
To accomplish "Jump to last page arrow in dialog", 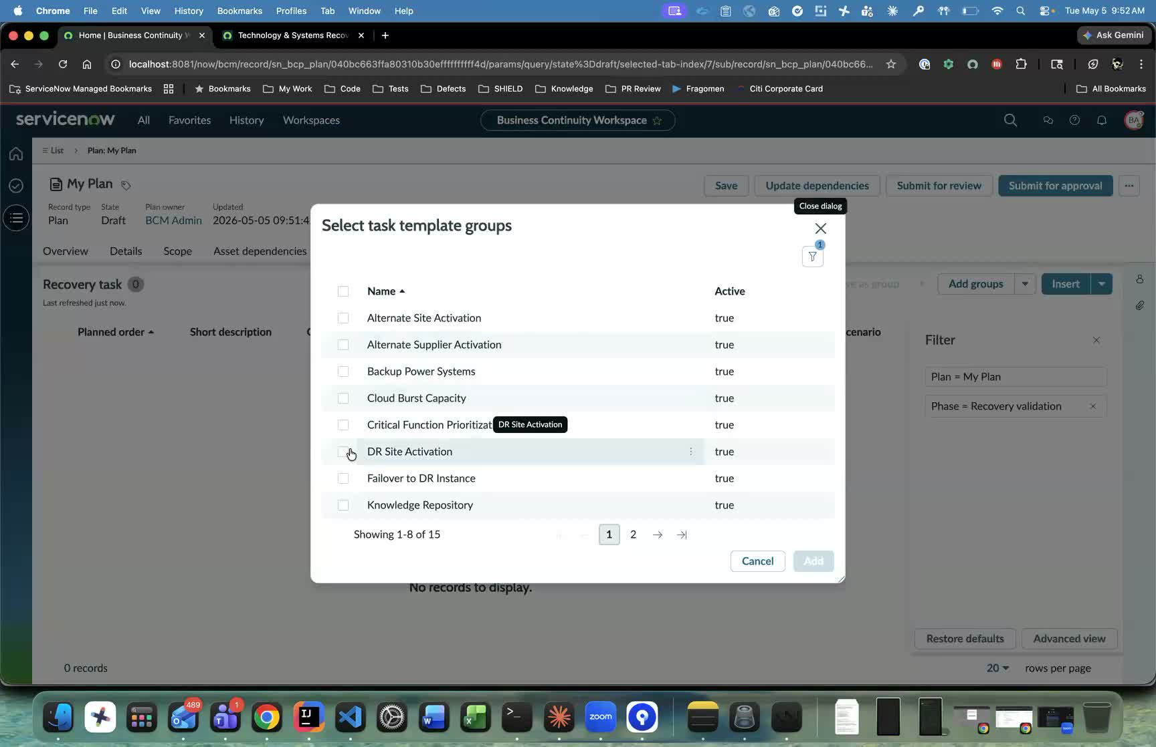I will (682, 535).
